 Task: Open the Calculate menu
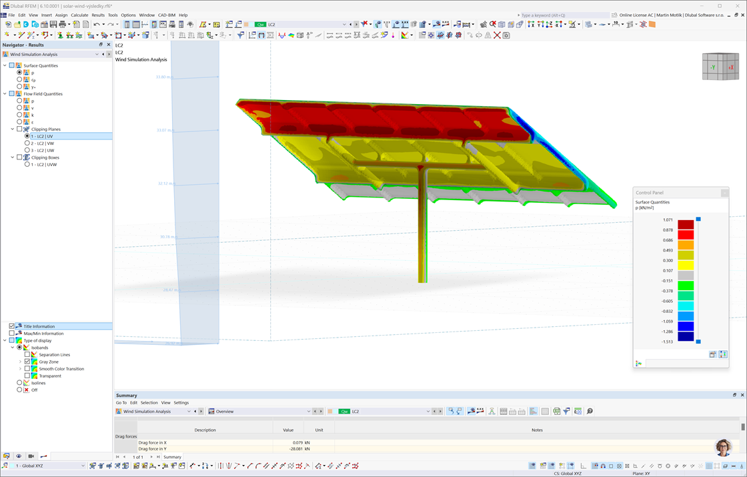(80, 15)
